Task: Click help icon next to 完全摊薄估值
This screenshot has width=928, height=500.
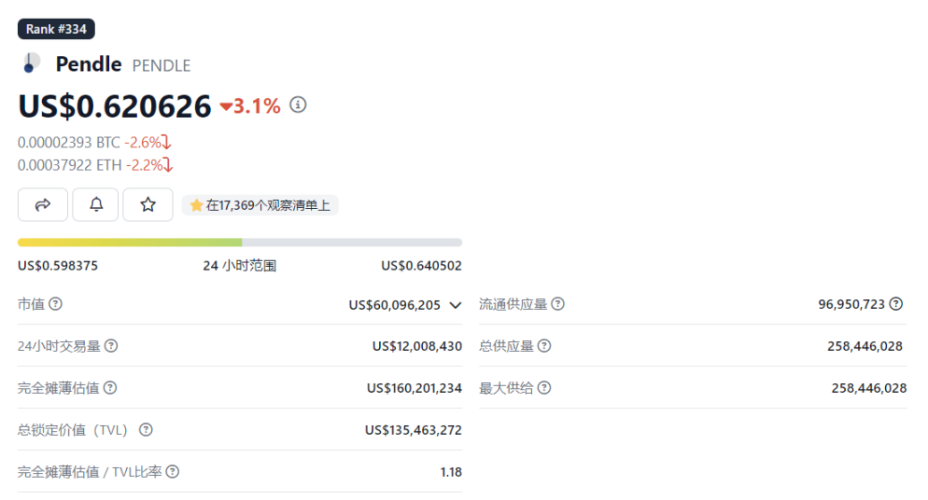Action: coord(110,388)
